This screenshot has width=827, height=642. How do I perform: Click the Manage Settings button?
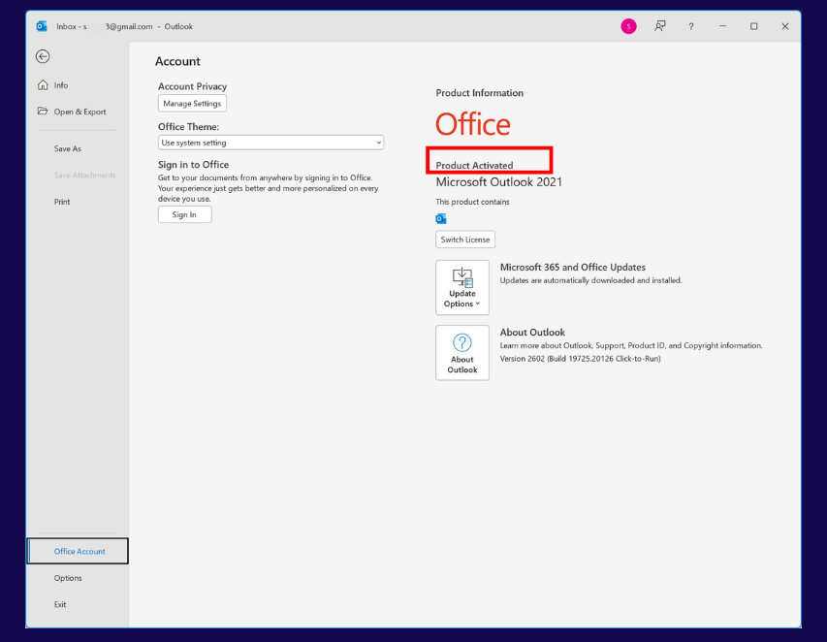(192, 104)
